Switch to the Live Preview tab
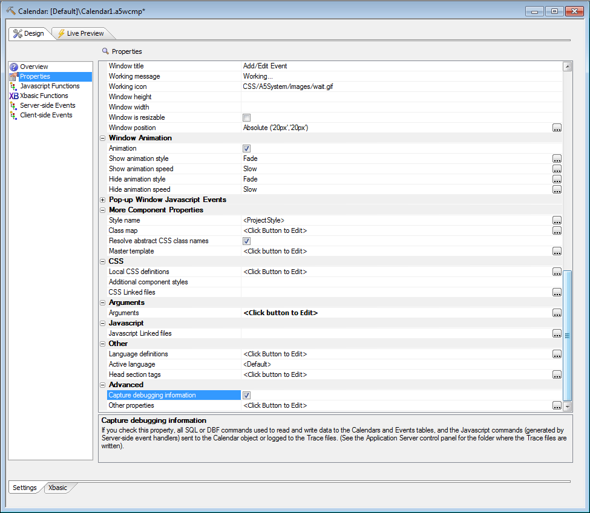 pos(81,33)
